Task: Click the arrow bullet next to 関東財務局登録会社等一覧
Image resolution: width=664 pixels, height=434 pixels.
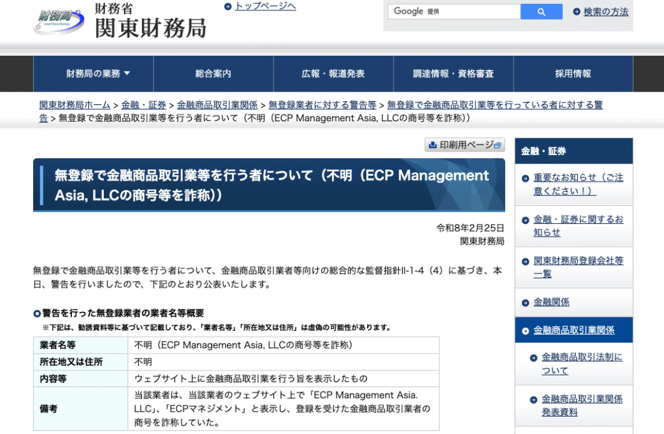Action: click(525, 261)
